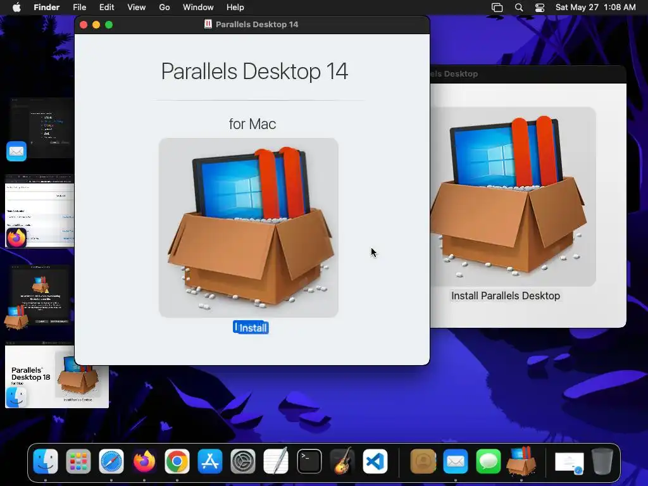The image size is (648, 486).
Task: Launch Google Chrome from the Dock
Action: [177, 461]
